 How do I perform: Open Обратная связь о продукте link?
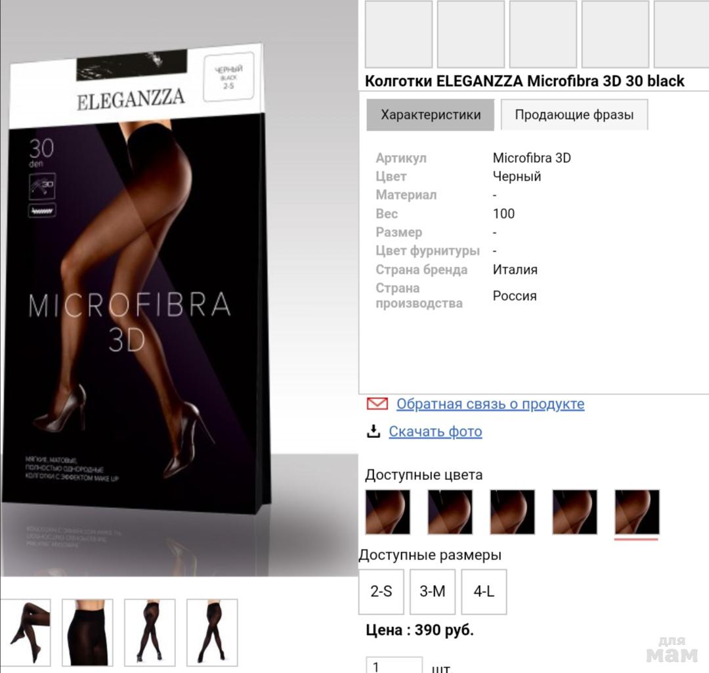click(490, 403)
